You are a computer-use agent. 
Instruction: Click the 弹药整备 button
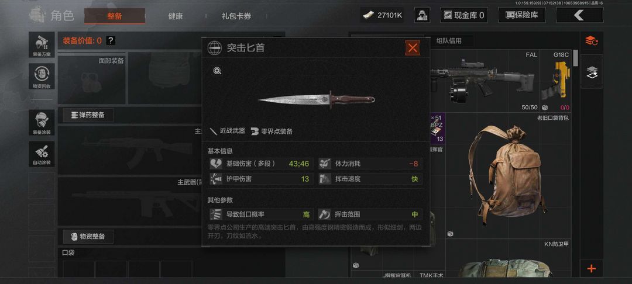tap(88, 115)
